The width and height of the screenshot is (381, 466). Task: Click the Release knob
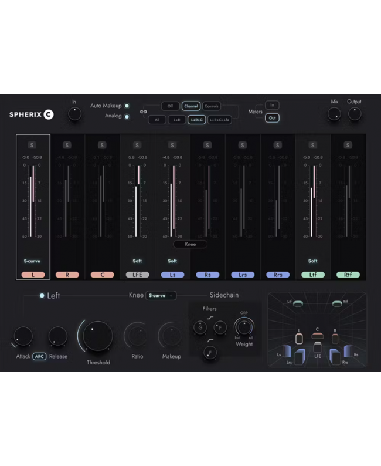tap(58, 336)
